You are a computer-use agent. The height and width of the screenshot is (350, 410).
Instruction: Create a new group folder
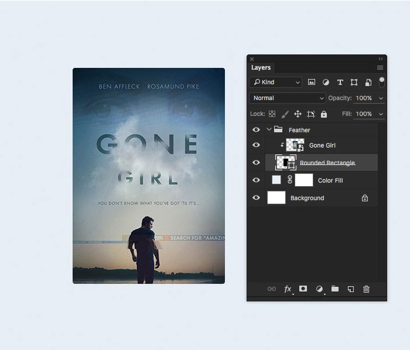[x=335, y=289]
